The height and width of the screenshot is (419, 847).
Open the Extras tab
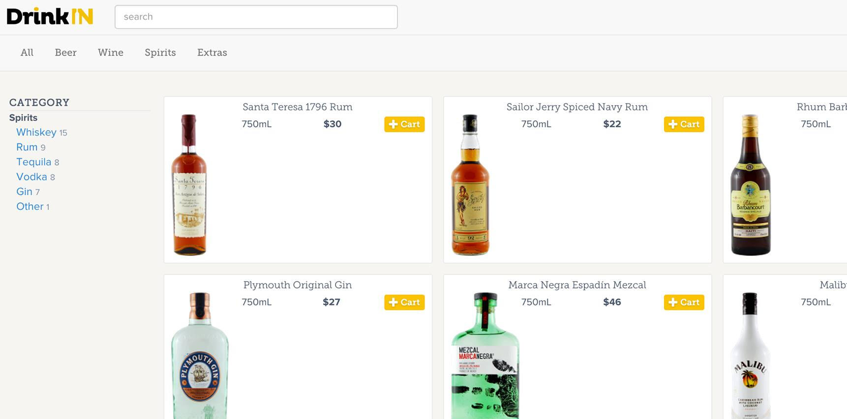212,53
